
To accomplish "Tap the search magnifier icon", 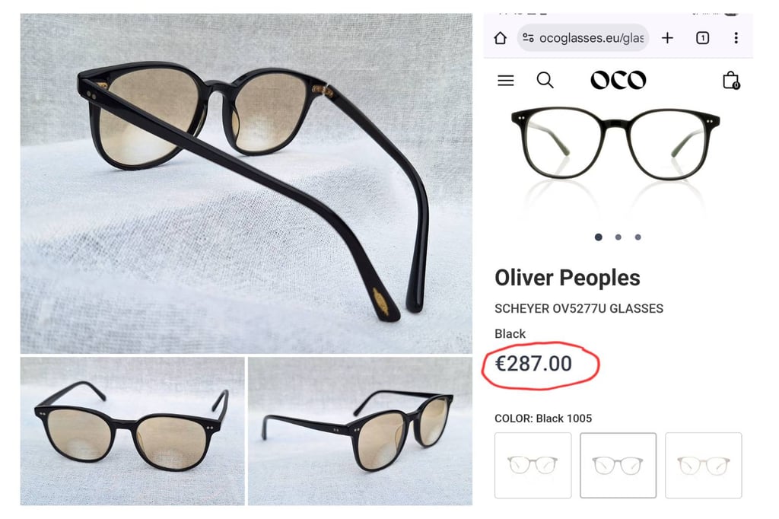I will tap(545, 80).
